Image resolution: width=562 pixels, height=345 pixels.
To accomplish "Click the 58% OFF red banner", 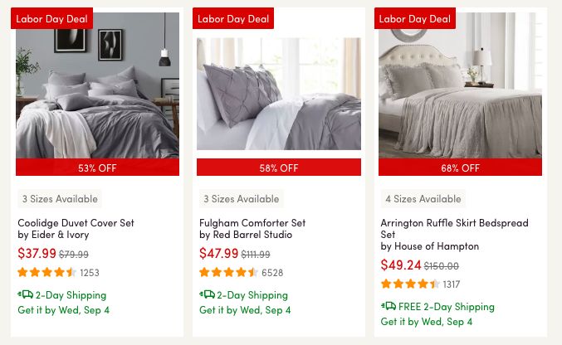I will tap(278, 168).
